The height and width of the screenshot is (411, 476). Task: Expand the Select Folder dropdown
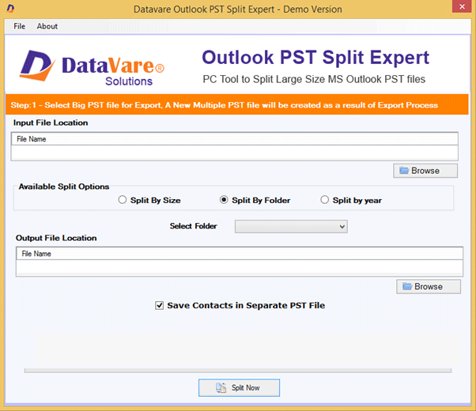pos(291,226)
